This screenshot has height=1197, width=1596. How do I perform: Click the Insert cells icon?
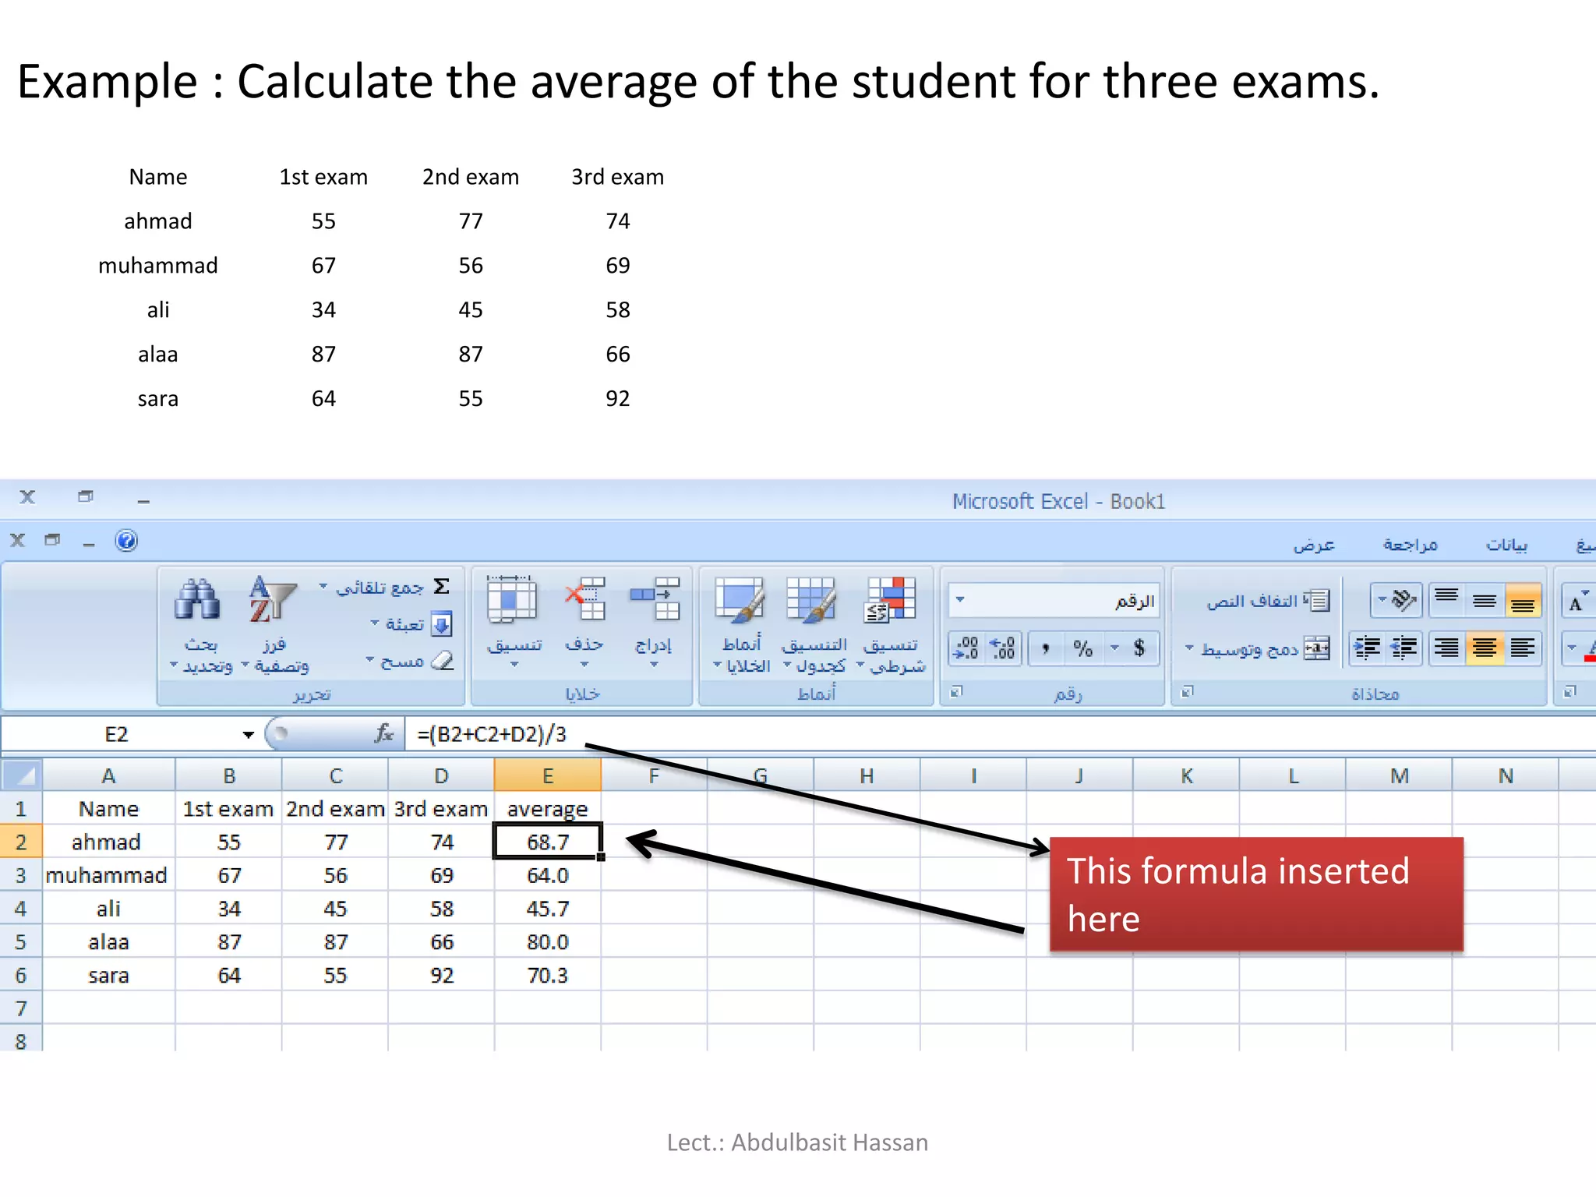655,598
